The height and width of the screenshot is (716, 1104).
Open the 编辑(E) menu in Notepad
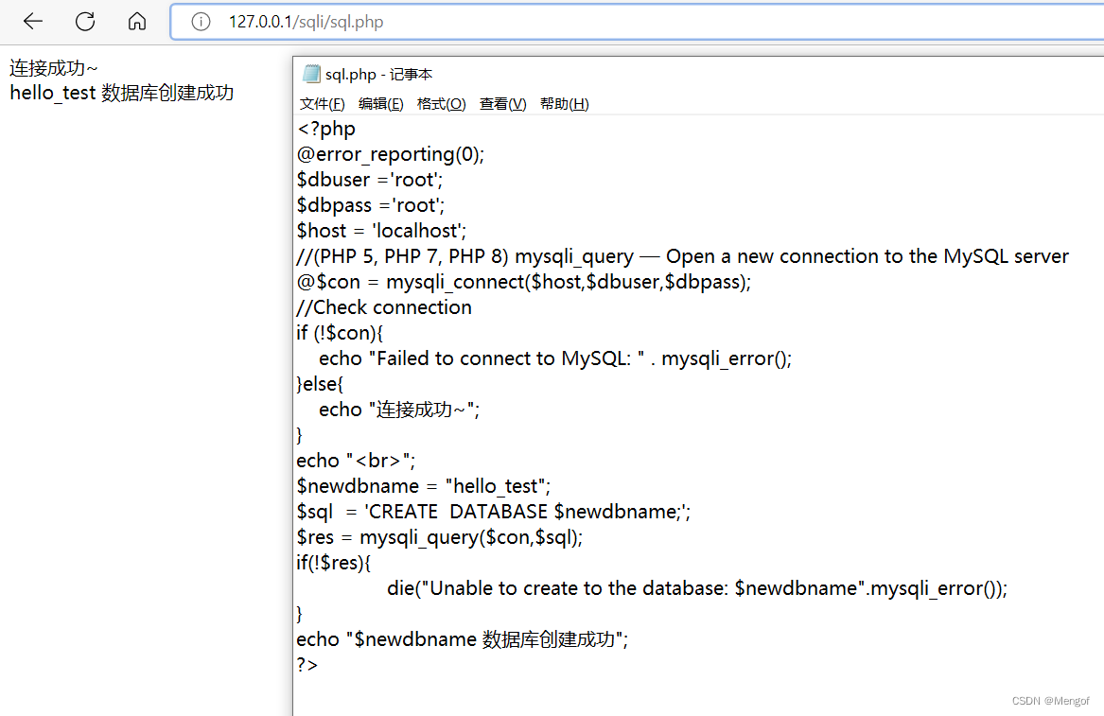[x=381, y=103]
